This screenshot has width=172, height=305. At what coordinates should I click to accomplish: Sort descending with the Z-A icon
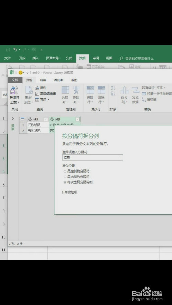click(x=113, y=93)
